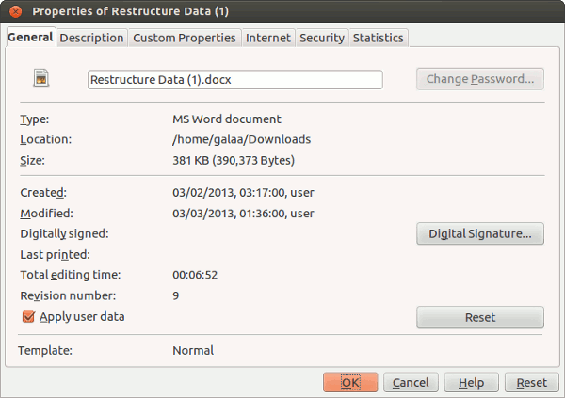The width and height of the screenshot is (565, 398).
Task: Click the document file type icon
Action: (x=41, y=79)
